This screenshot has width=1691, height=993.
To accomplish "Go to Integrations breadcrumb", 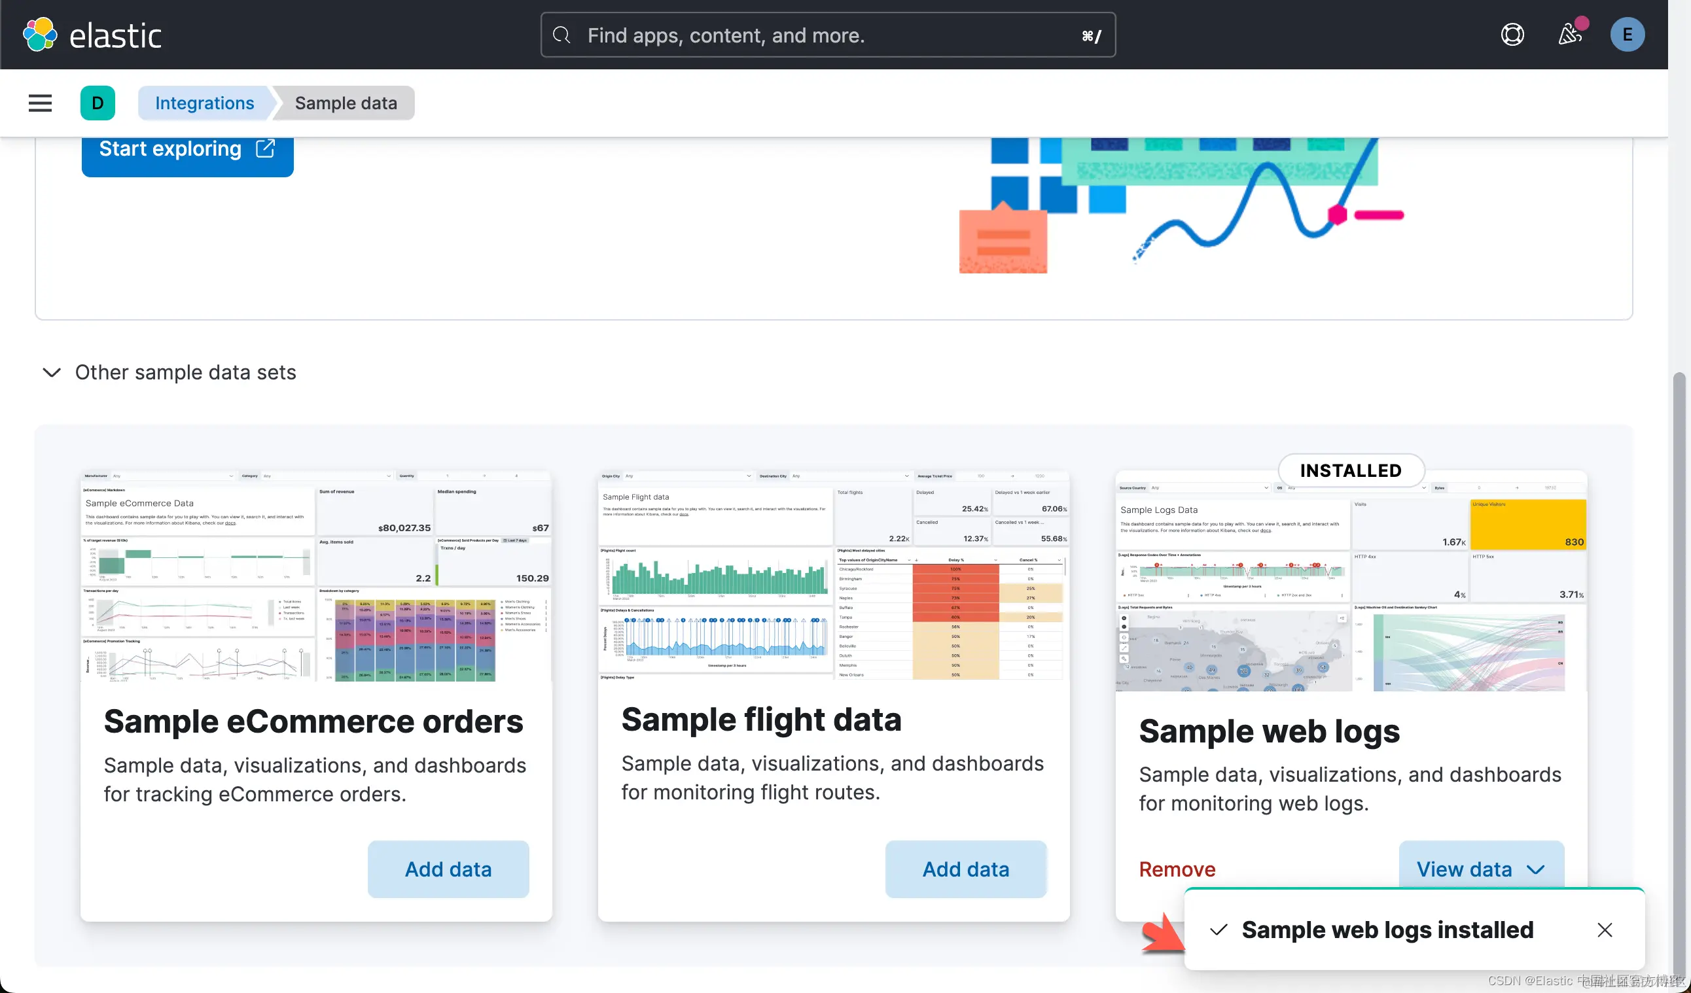I will (205, 103).
